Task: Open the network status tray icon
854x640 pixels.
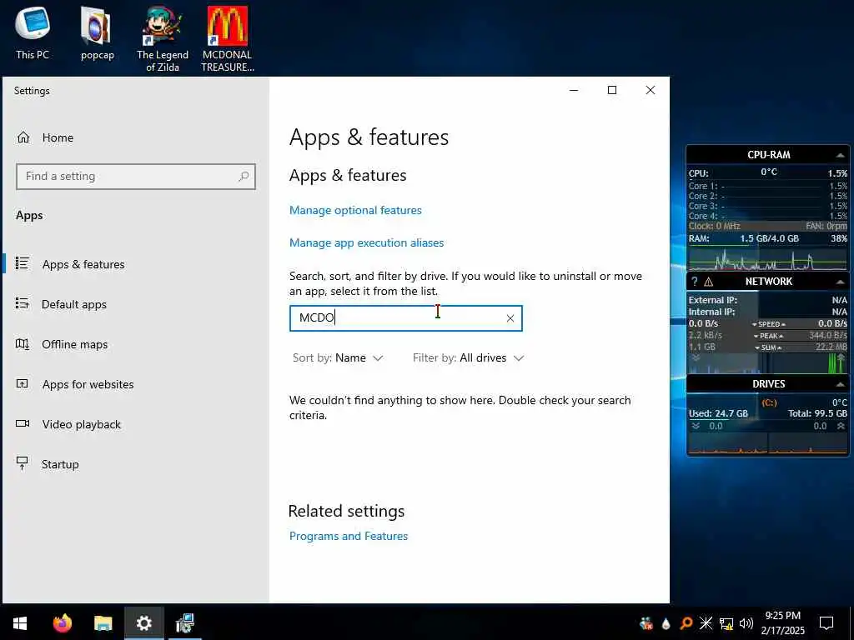Action: pos(726,623)
